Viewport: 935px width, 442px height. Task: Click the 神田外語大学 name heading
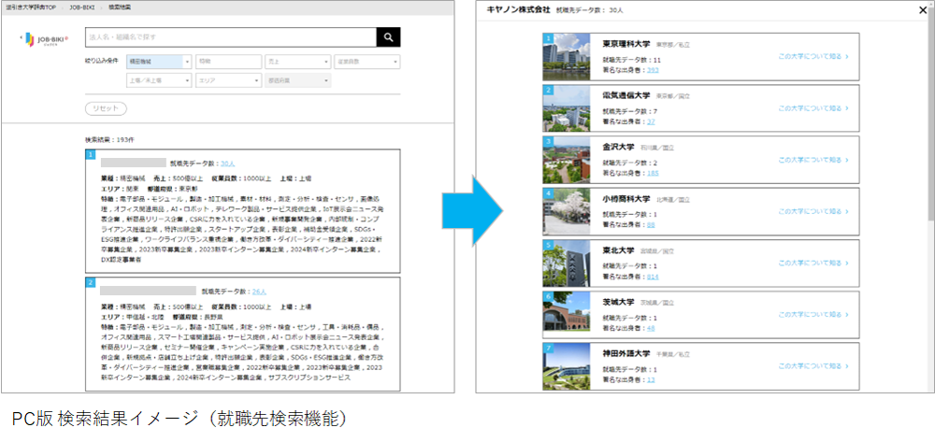[x=626, y=353]
